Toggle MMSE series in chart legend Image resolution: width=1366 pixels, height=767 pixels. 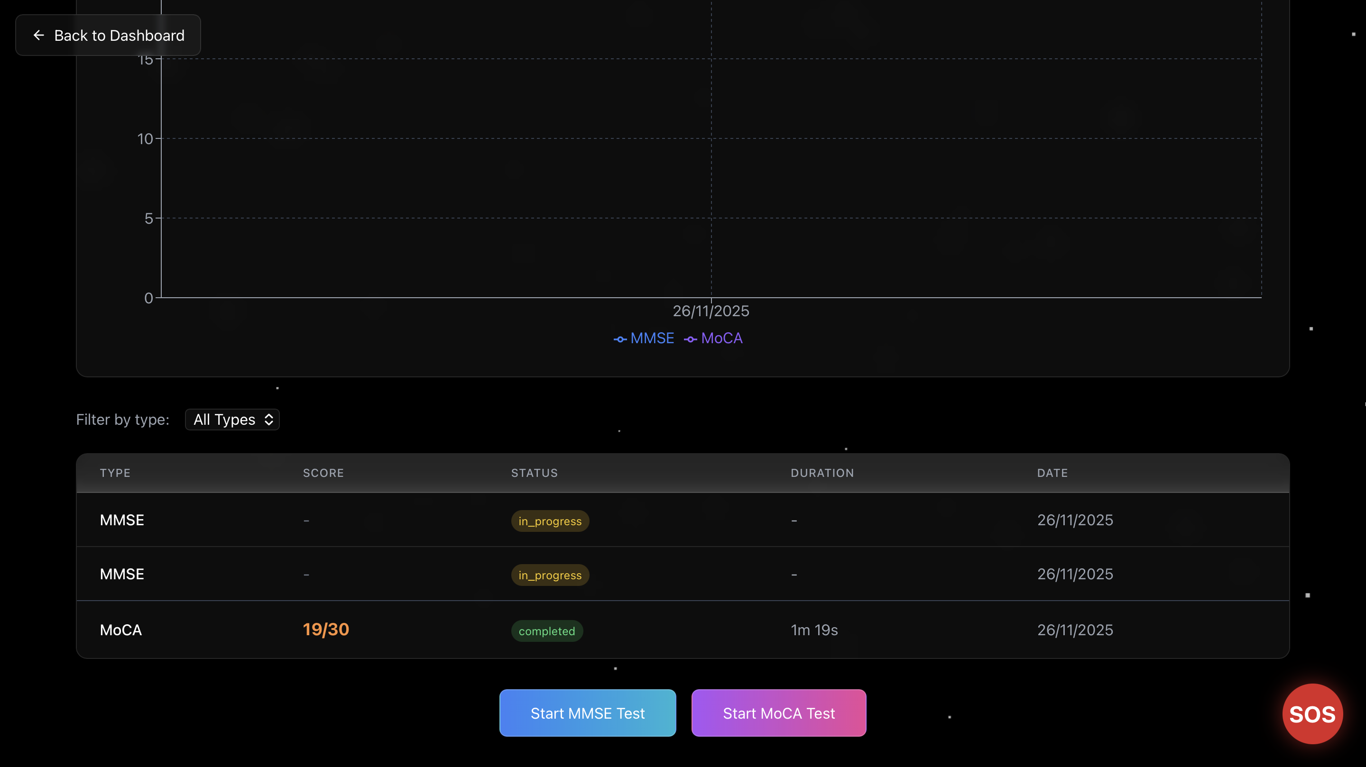coord(644,338)
